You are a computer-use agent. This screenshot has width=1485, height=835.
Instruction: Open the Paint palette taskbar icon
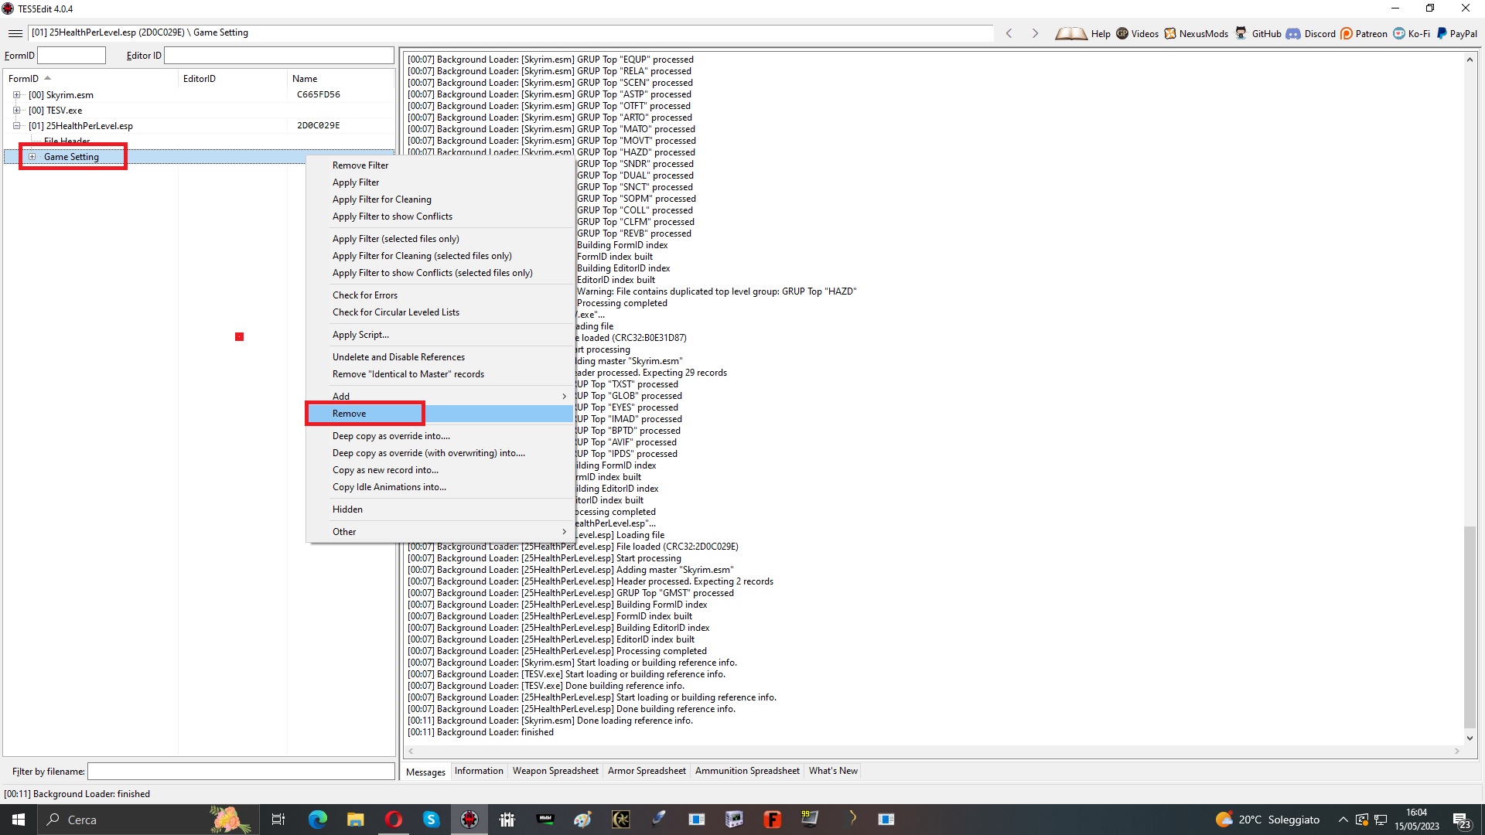582,820
